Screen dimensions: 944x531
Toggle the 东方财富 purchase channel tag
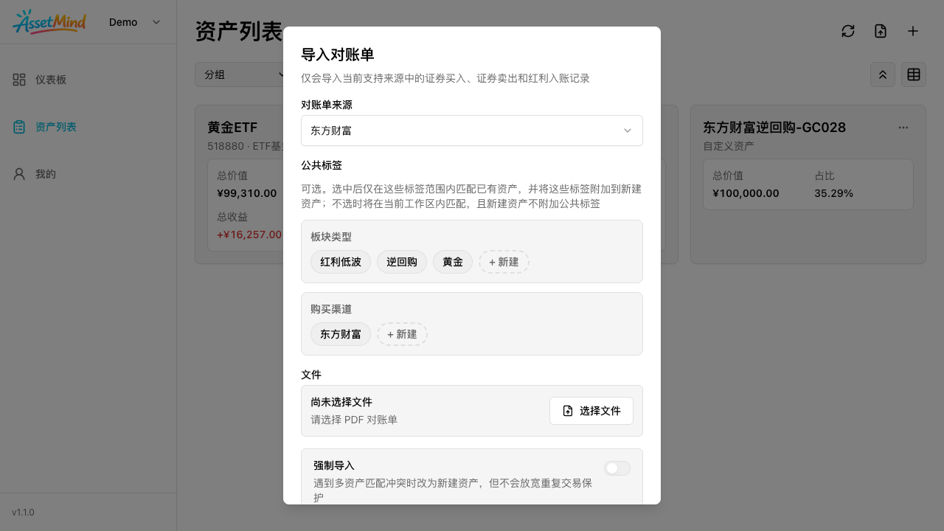(341, 334)
